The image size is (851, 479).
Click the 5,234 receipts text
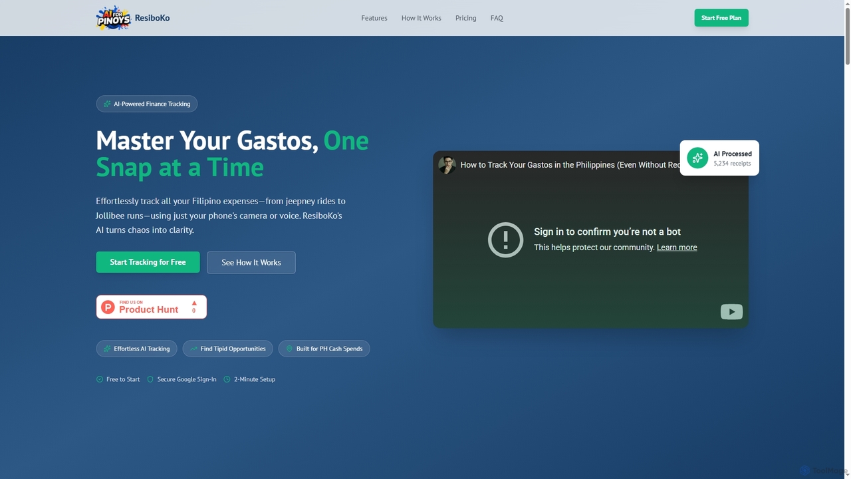(733, 163)
